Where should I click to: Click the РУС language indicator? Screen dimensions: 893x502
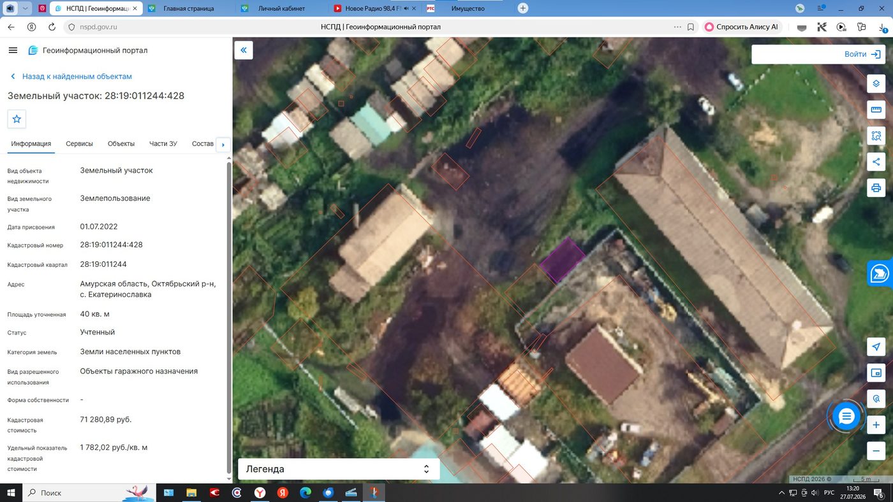[x=829, y=492]
